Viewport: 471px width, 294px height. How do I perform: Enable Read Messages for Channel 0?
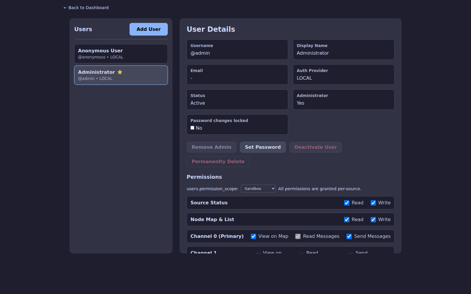[x=298, y=236]
